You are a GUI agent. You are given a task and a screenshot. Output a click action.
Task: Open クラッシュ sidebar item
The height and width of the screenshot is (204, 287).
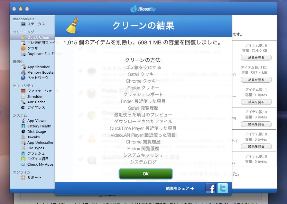point(36,153)
